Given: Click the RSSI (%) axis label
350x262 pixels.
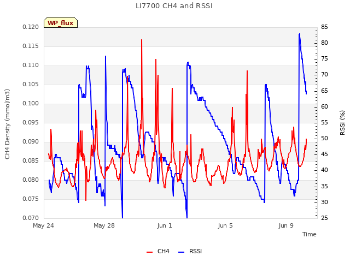Looking at the screenshot, I should (342, 123).
